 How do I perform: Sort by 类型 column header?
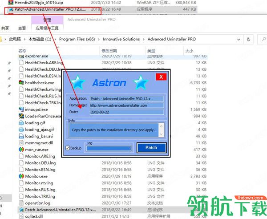point(151,51)
